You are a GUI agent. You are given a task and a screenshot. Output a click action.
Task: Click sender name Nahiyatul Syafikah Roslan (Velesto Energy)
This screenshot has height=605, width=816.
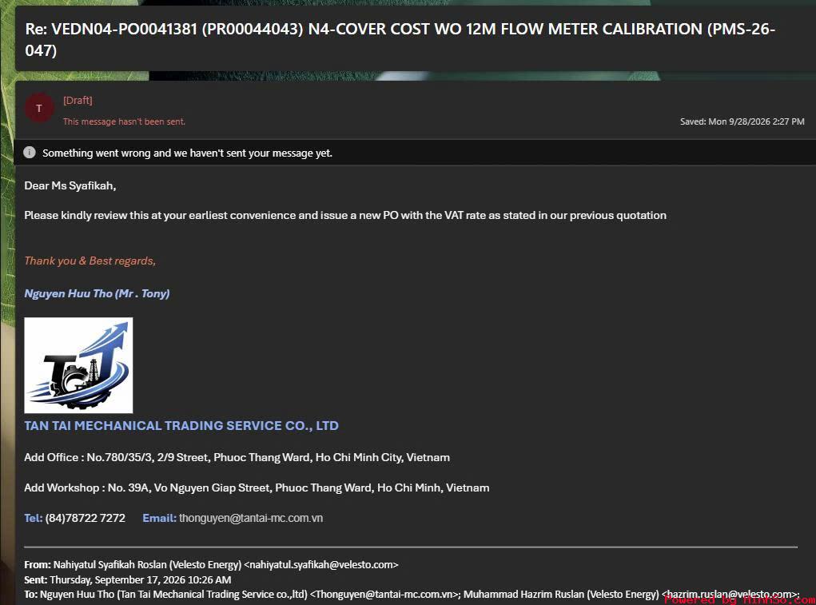[x=147, y=564]
